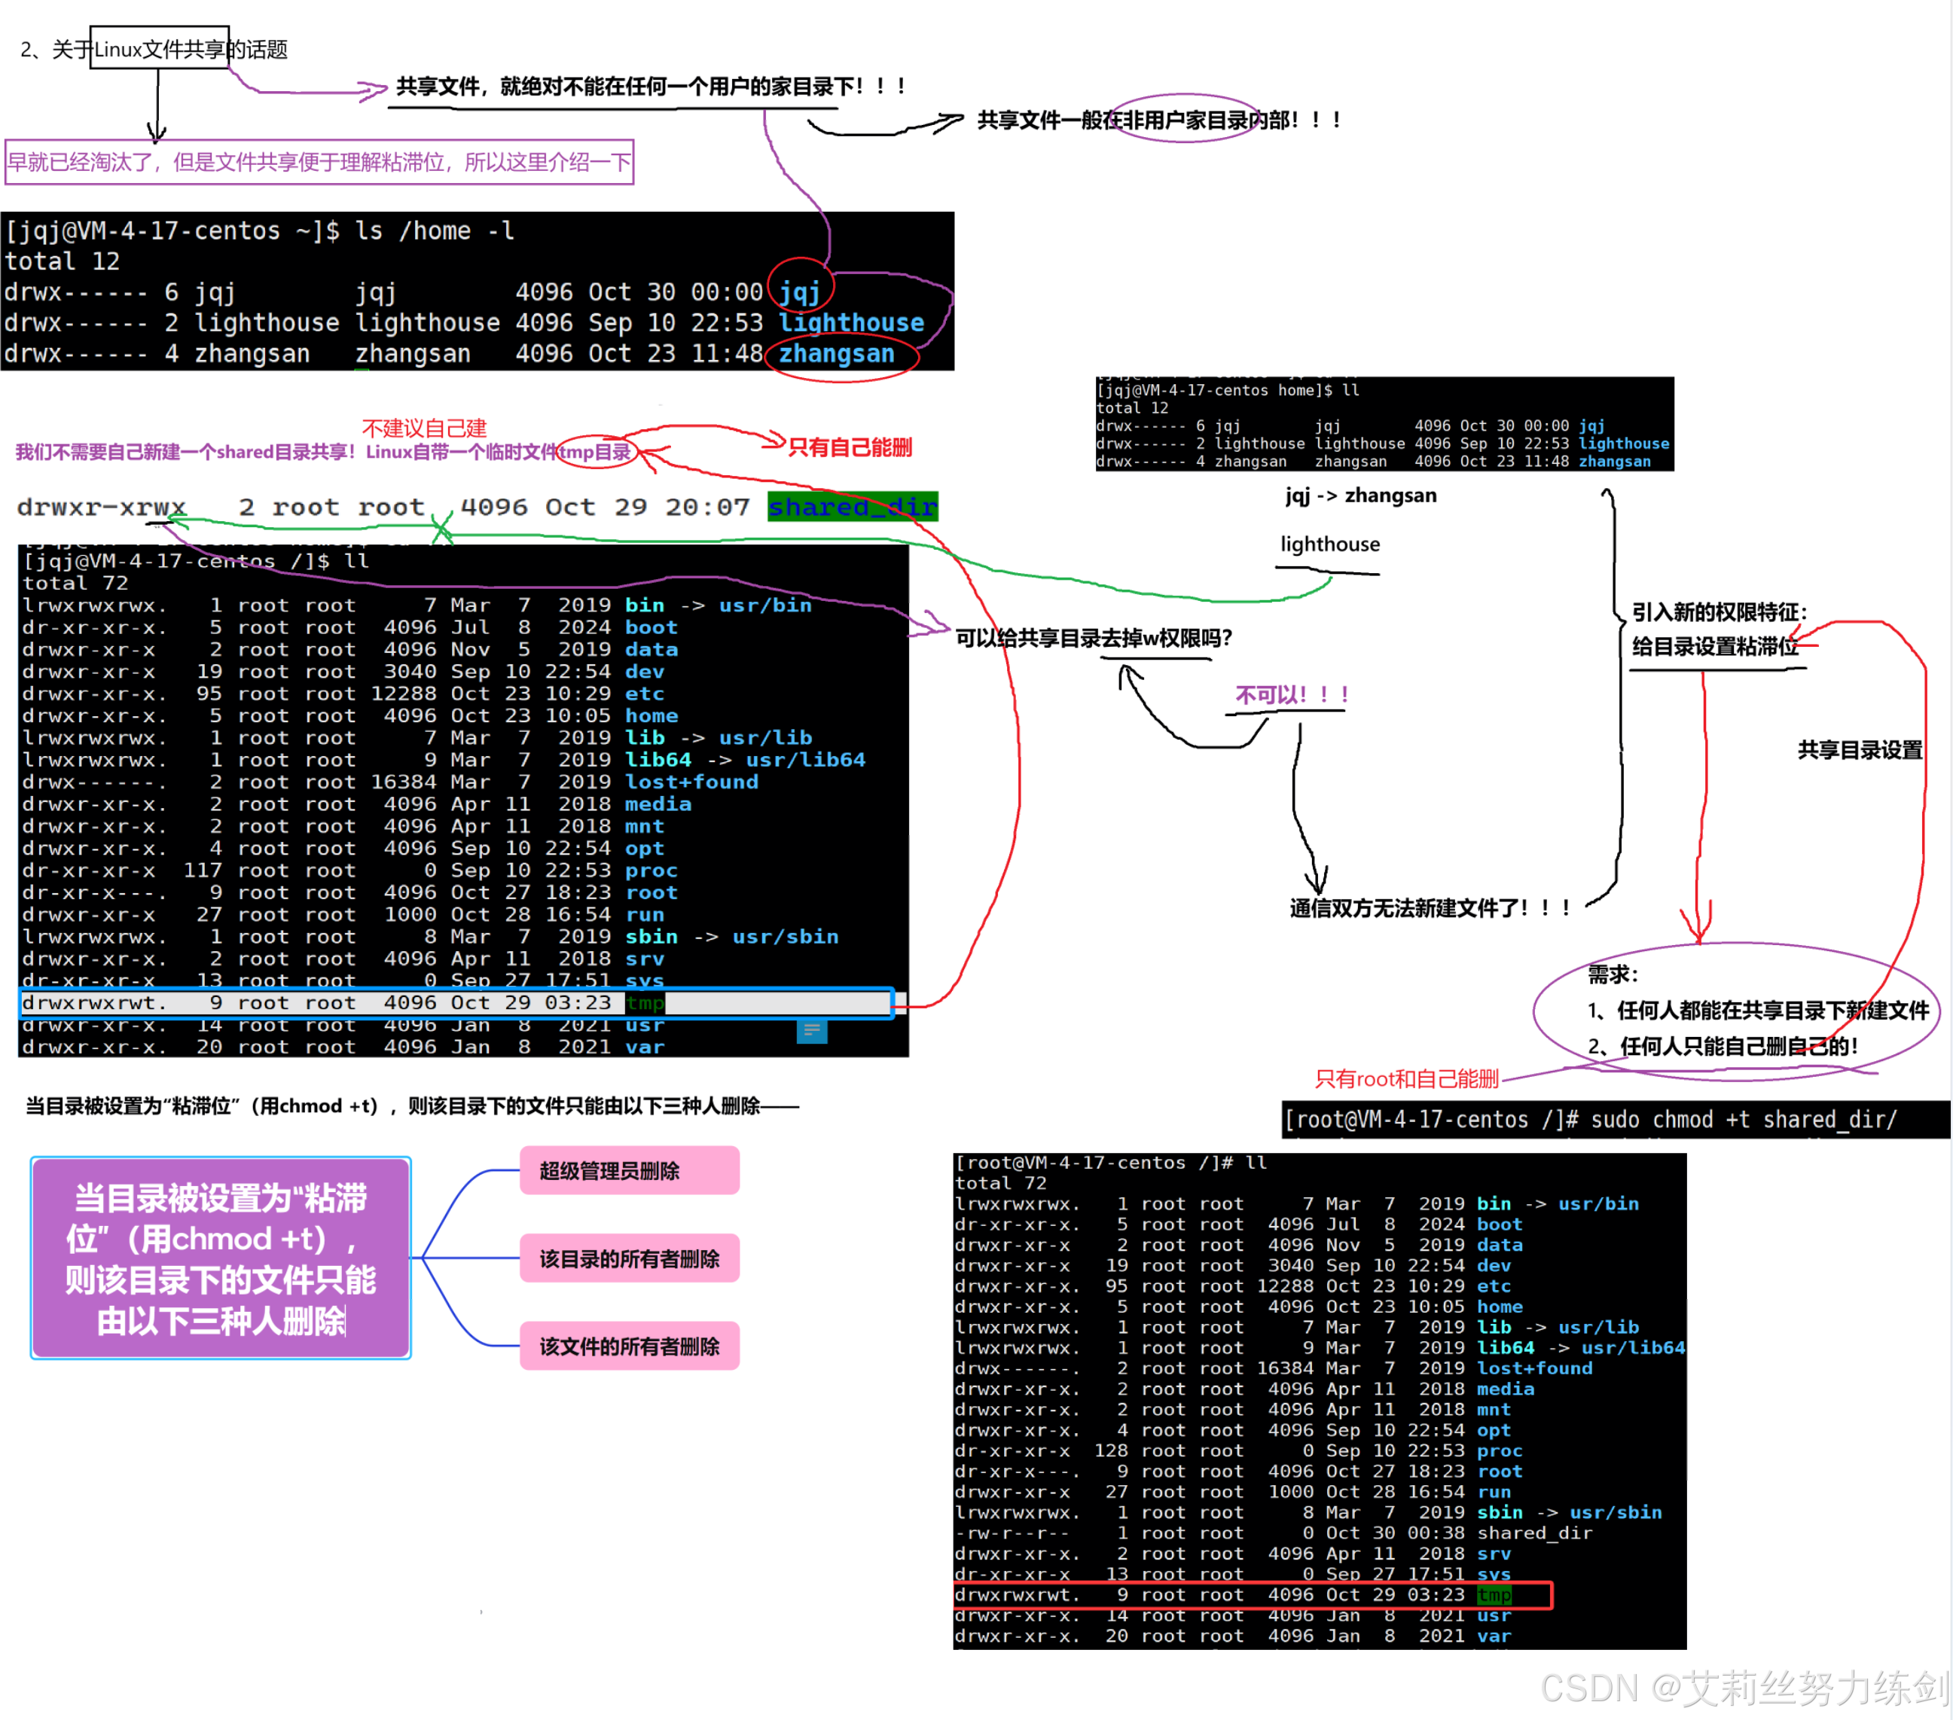The width and height of the screenshot is (1953, 1720).
Task: Click the purple-circled 需求 ellipse
Action: point(1734,1011)
